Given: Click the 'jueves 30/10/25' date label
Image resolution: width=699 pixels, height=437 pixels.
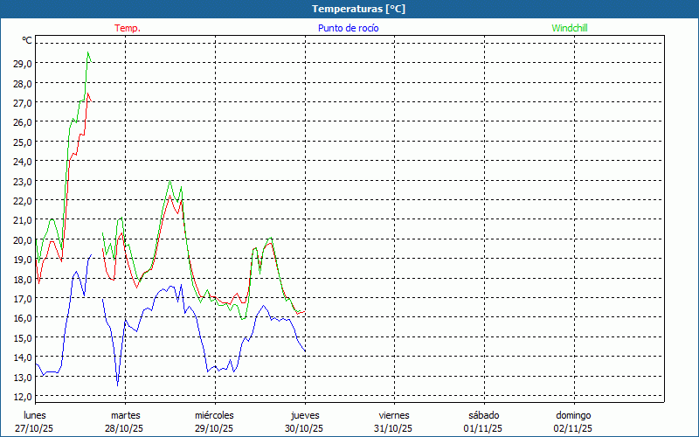Looking at the screenshot, I should [305, 422].
